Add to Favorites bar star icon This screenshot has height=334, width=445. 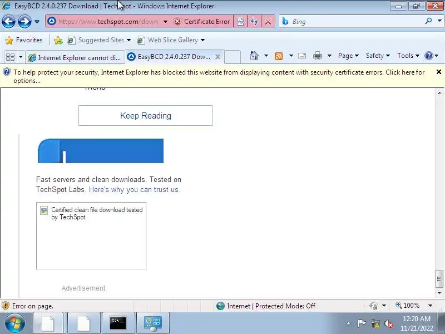[58, 40]
